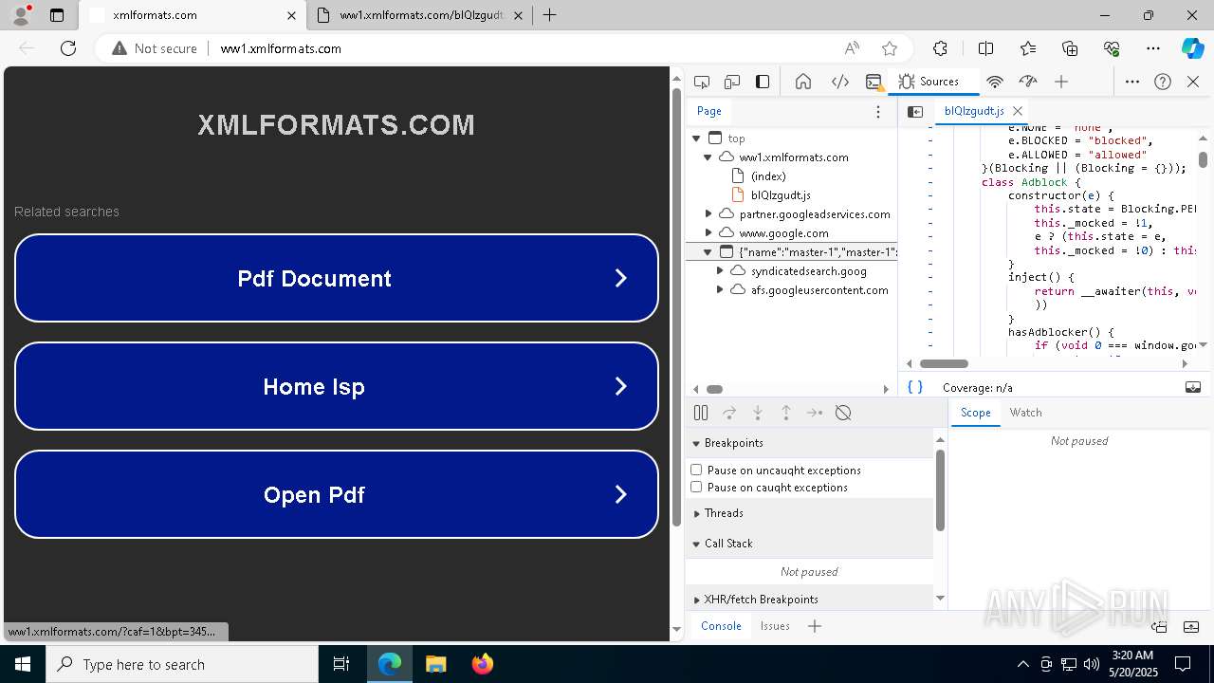The image size is (1214, 683).
Task: Click the Not secure site info
Action: tap(155, 48)
